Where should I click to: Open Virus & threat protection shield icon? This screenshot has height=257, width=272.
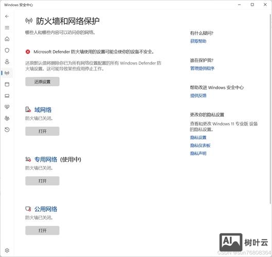tap(7, 50)
